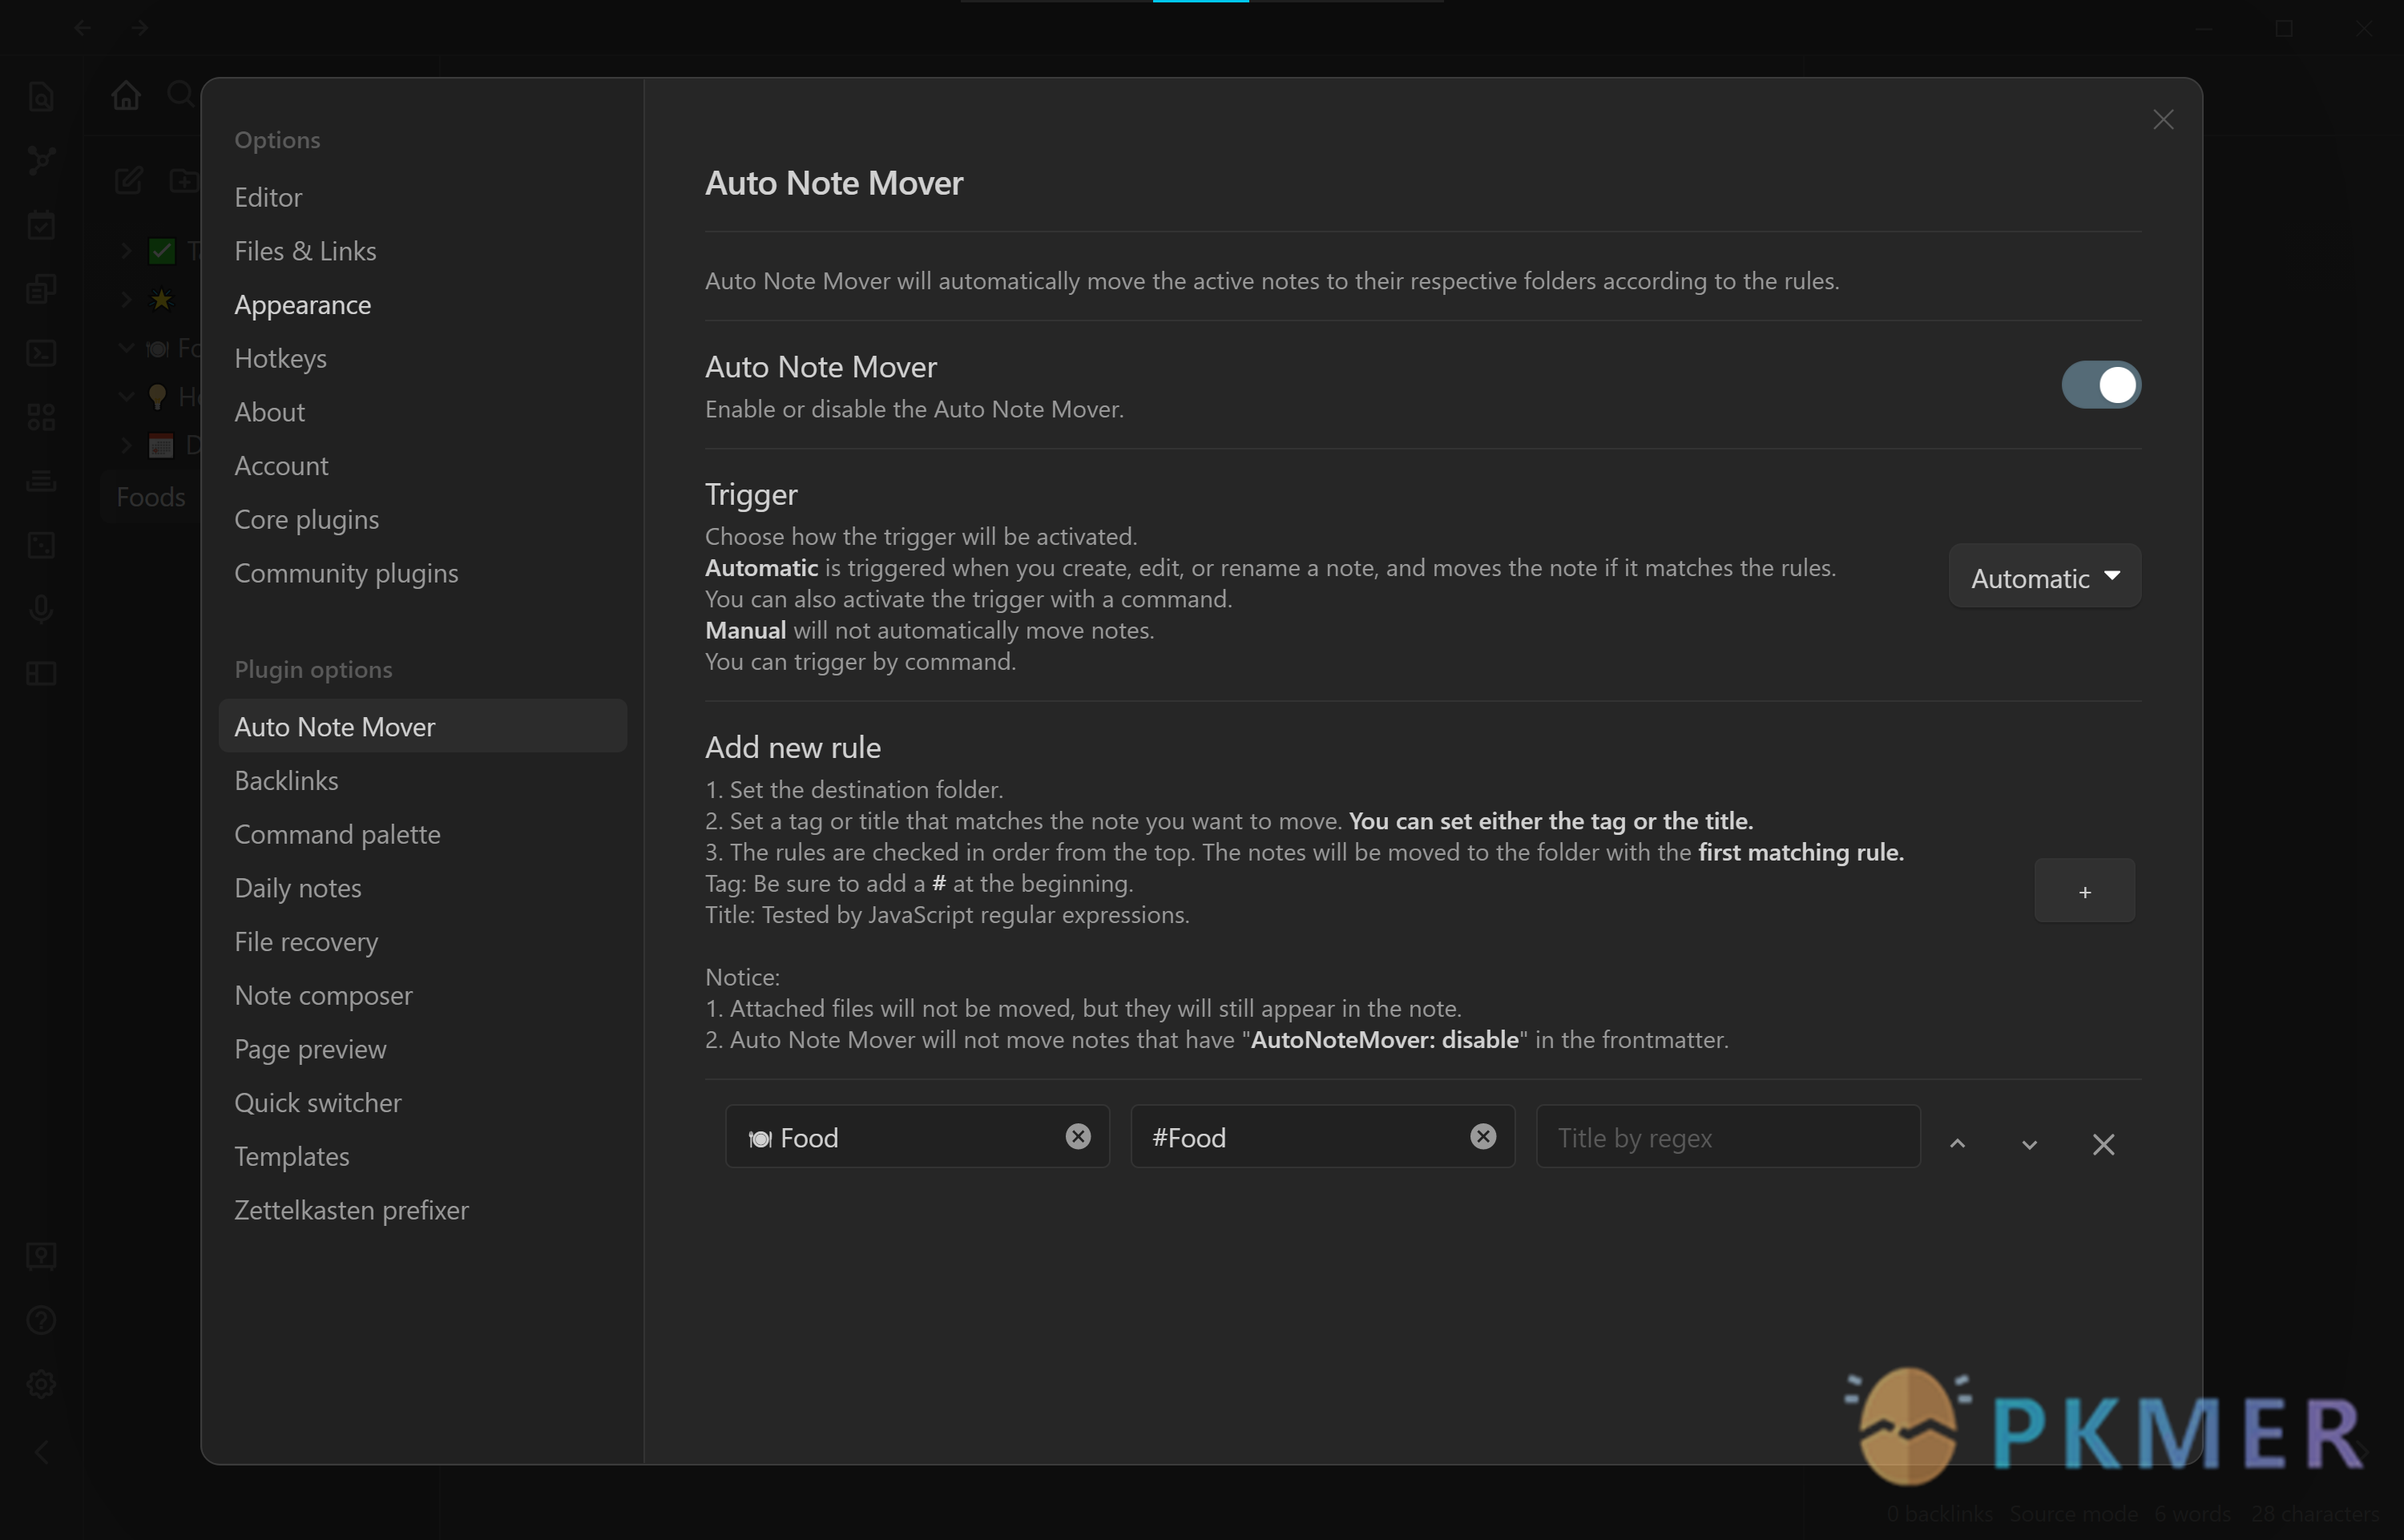Open Editor settings
Viewport: 2404px width, 1540px height.
click(x=268, y=197)
